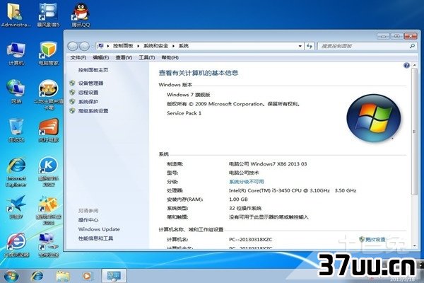Select the computer name PC-20130318XZC beside 计算机名
This screenshot has height=283, width=424.
251,239
